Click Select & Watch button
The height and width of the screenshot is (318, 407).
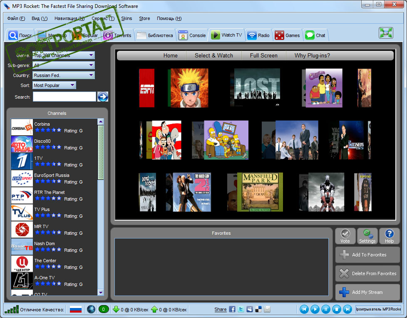[214, 55]
